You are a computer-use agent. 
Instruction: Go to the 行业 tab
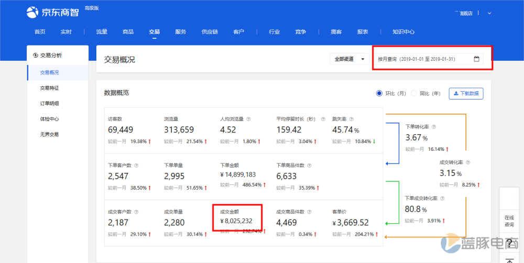click(275, 32)
